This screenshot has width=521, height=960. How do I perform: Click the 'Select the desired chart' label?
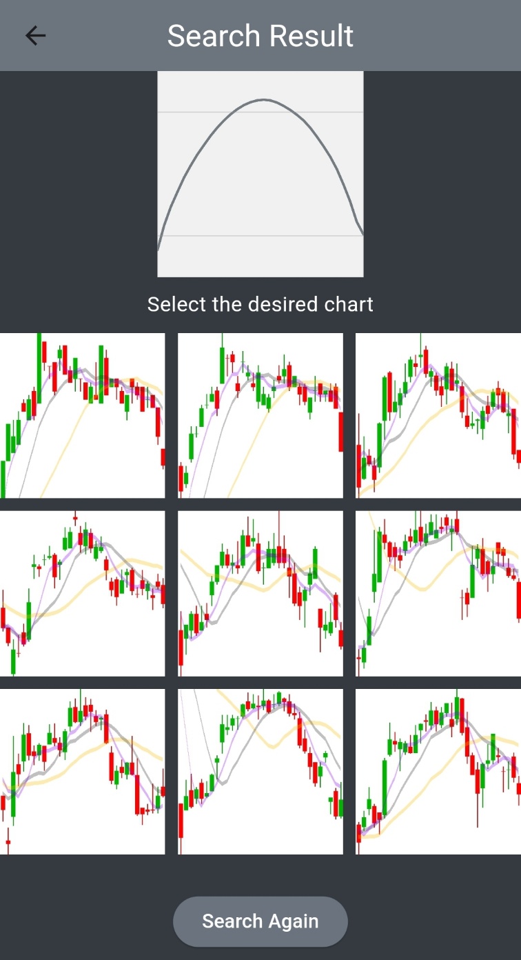click(x=260, y=304)
